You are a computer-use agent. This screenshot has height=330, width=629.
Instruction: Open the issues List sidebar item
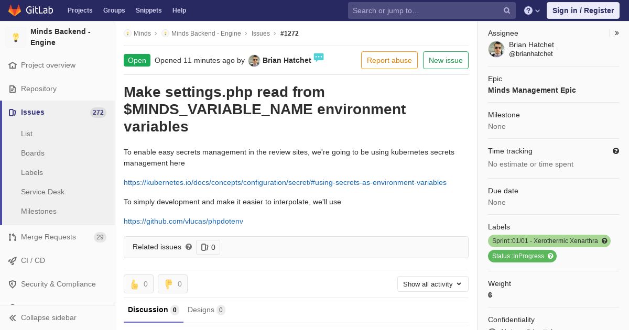(x=27, y=134)
